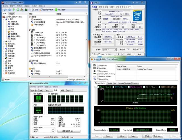This screenshot has height=140, width=182.
Task: Click CPU IA Cores row icon
Action: (x=32, y=35)
